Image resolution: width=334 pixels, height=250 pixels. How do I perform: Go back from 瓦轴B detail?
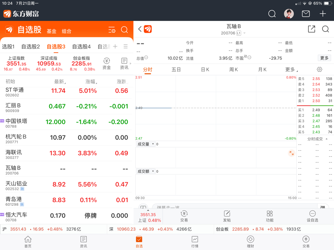tap(140, 29)
